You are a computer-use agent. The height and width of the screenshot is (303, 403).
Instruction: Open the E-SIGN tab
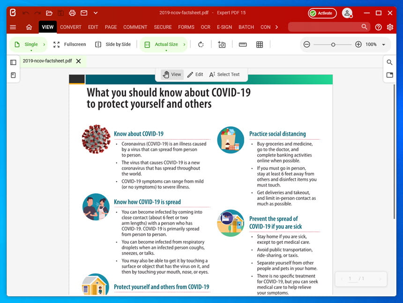224,27
